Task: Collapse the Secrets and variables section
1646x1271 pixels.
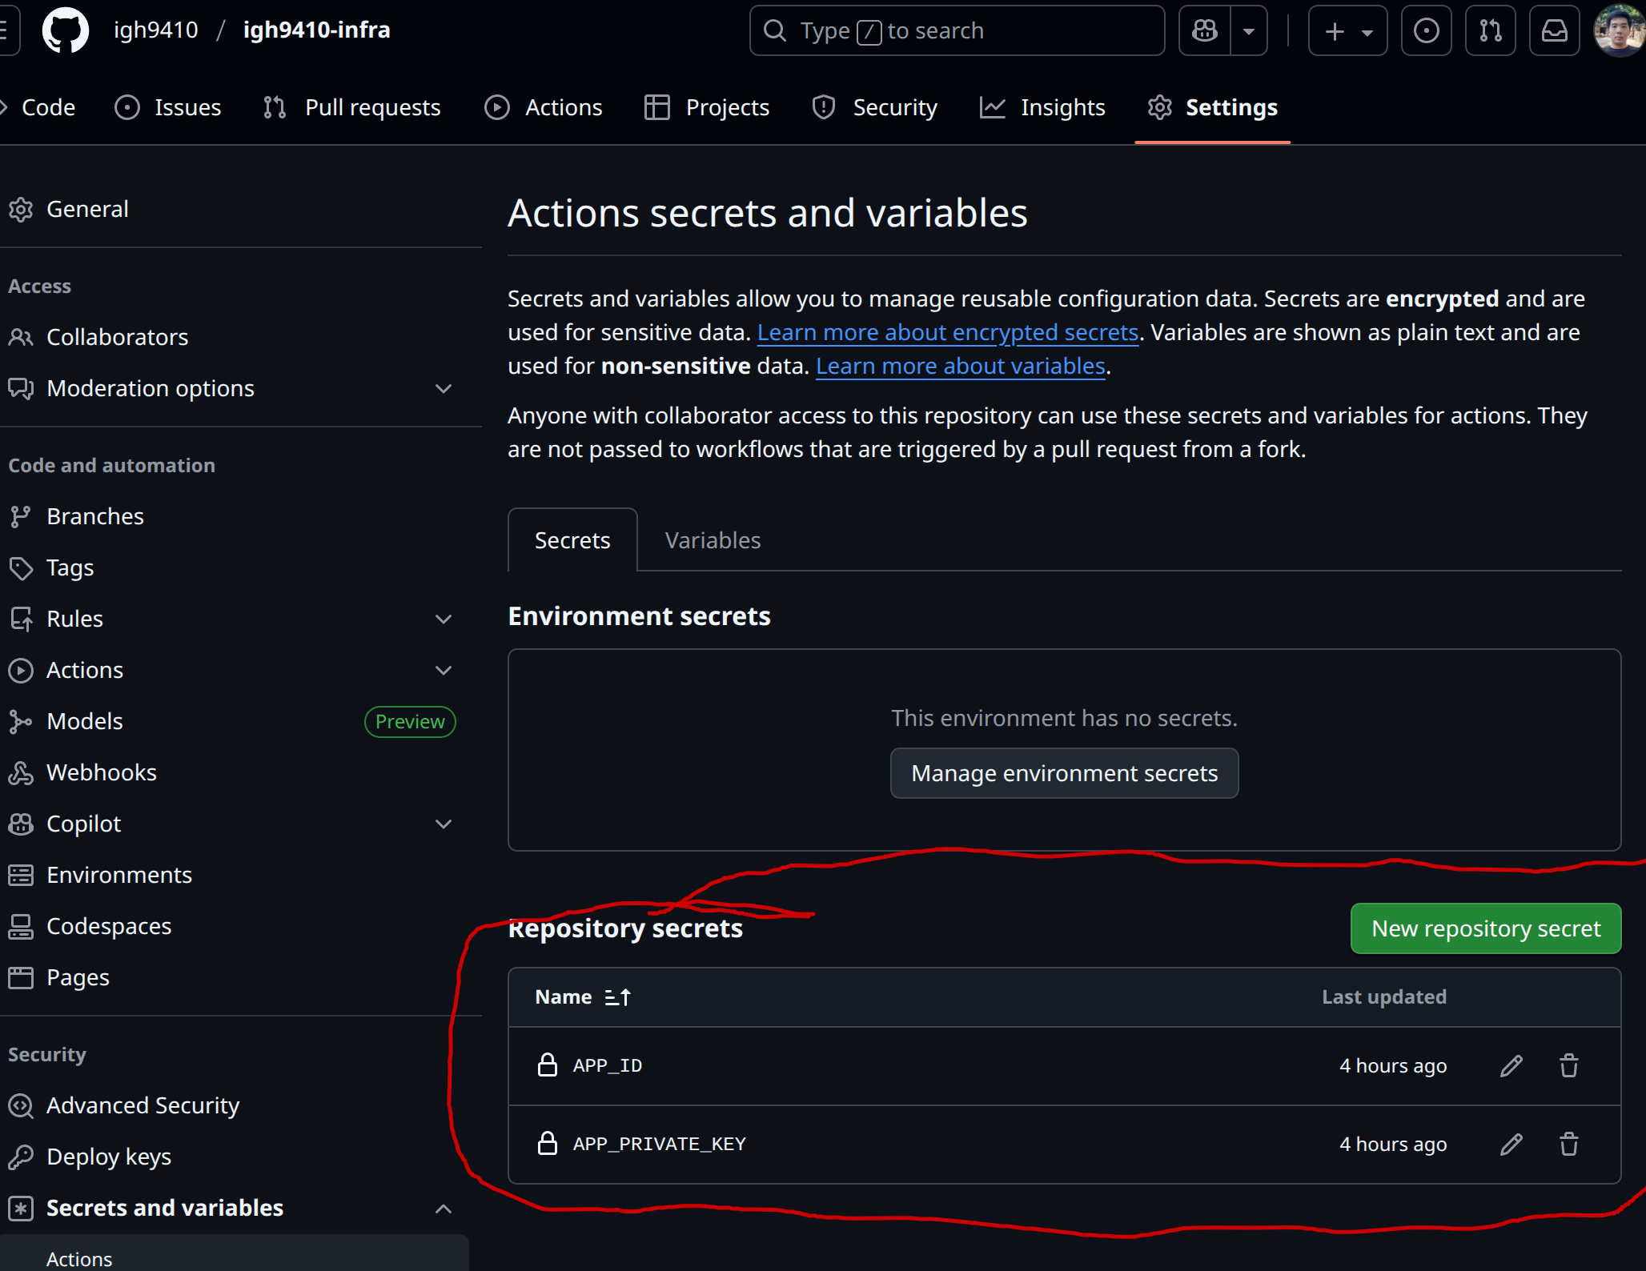Action: tap(444, 1209)
